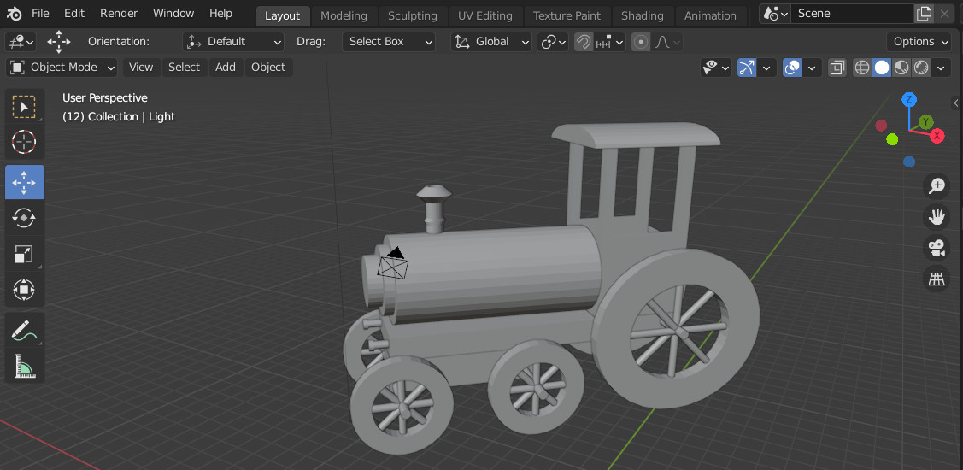Open the Window menu

coord(173,14)
